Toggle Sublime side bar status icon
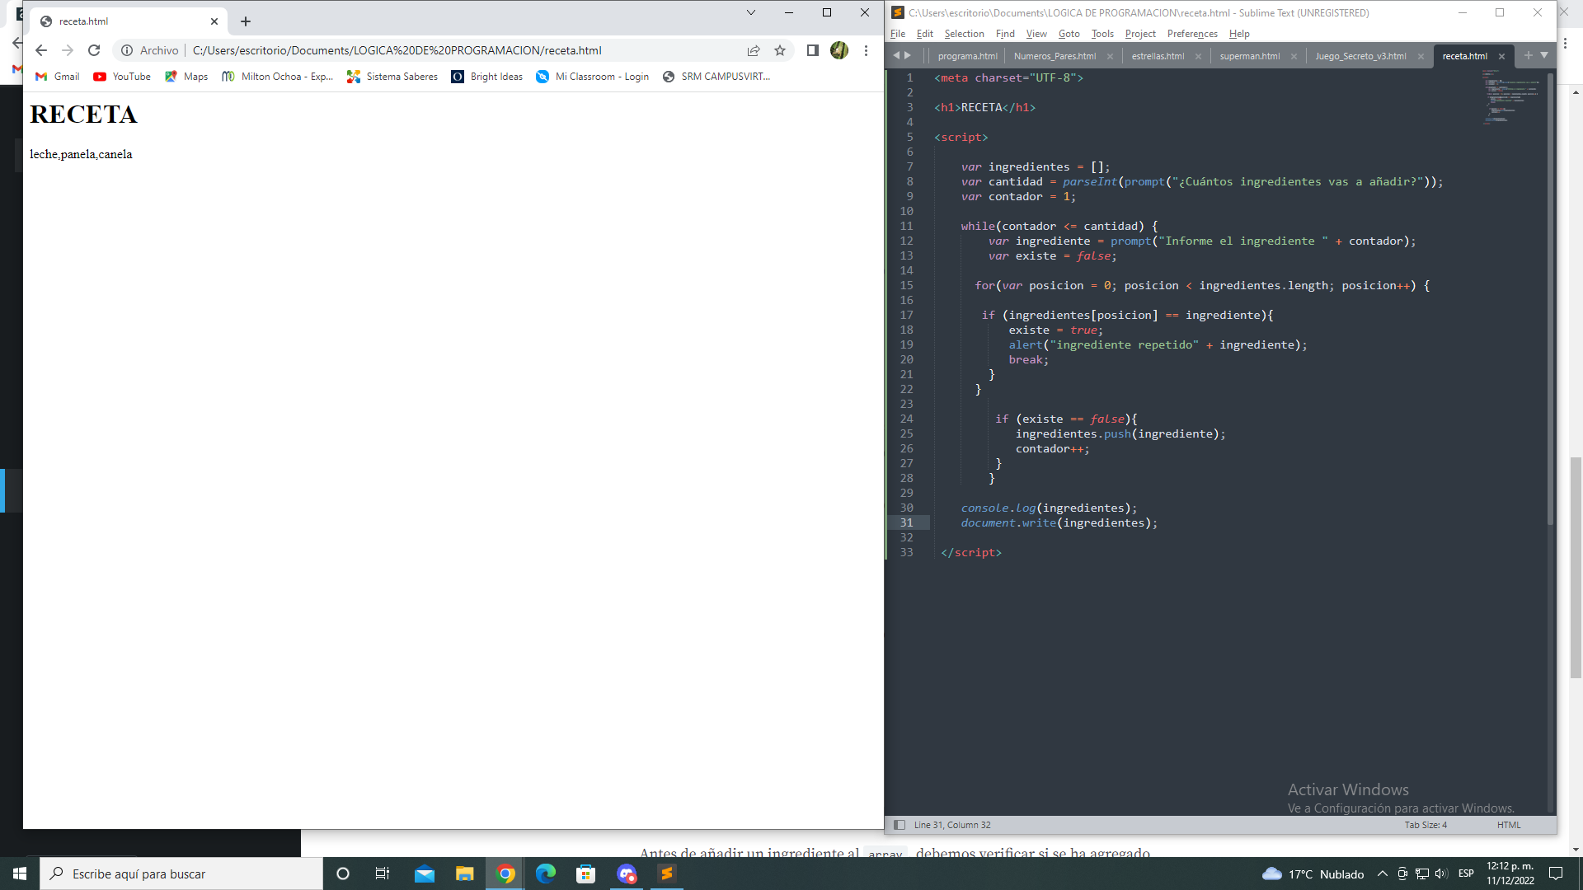1583x890 pixels. [x=900, y=825]
